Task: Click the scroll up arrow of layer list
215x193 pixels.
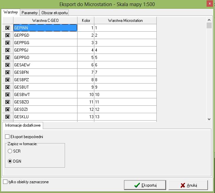Action: pyautogui.click(x=209, y=20)
